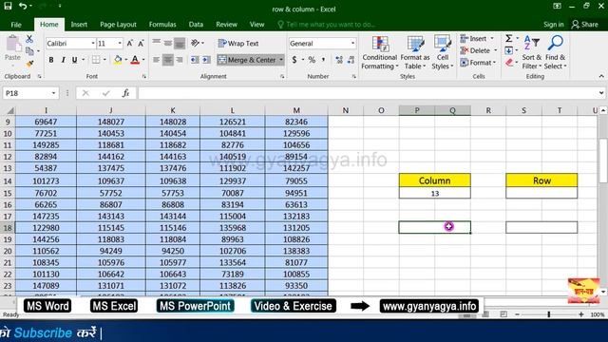Click the Share button
608x342 pixels.
[x=585, y=25]
